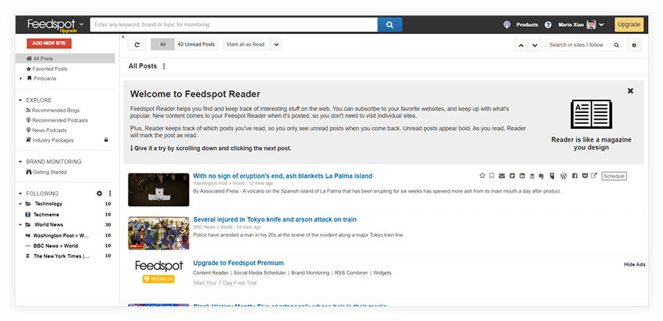Save La Palma post to Evernote
This screenshot has width=663, height=321.
541,176
